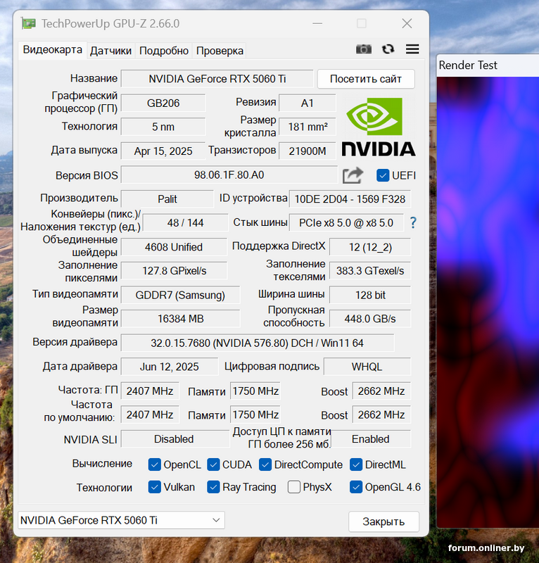Click the 127.8 GPixel/s value
This screenshot has height=563, width=539.
(174, 271)
